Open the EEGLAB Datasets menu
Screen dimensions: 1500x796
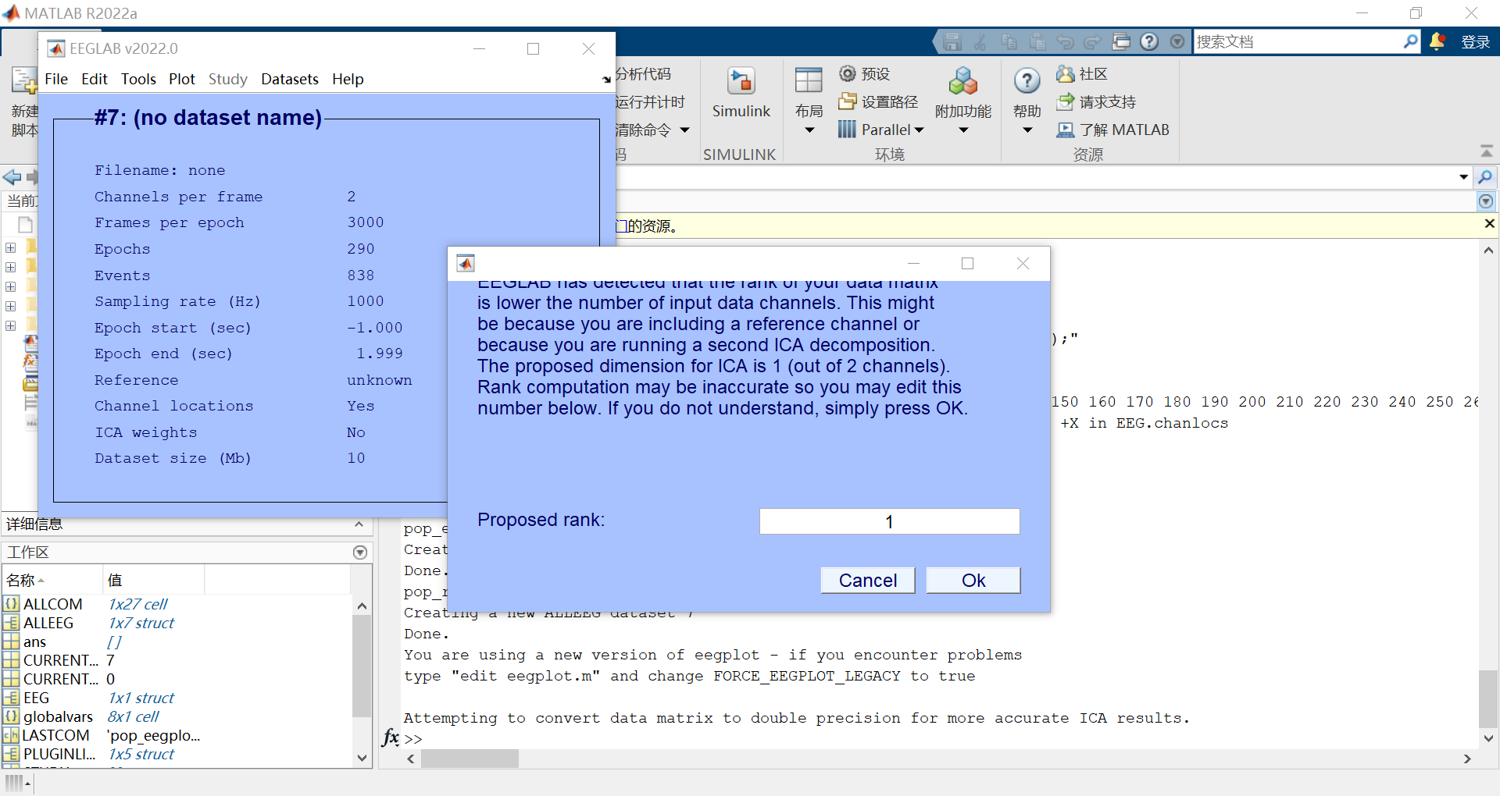(290, 79)
